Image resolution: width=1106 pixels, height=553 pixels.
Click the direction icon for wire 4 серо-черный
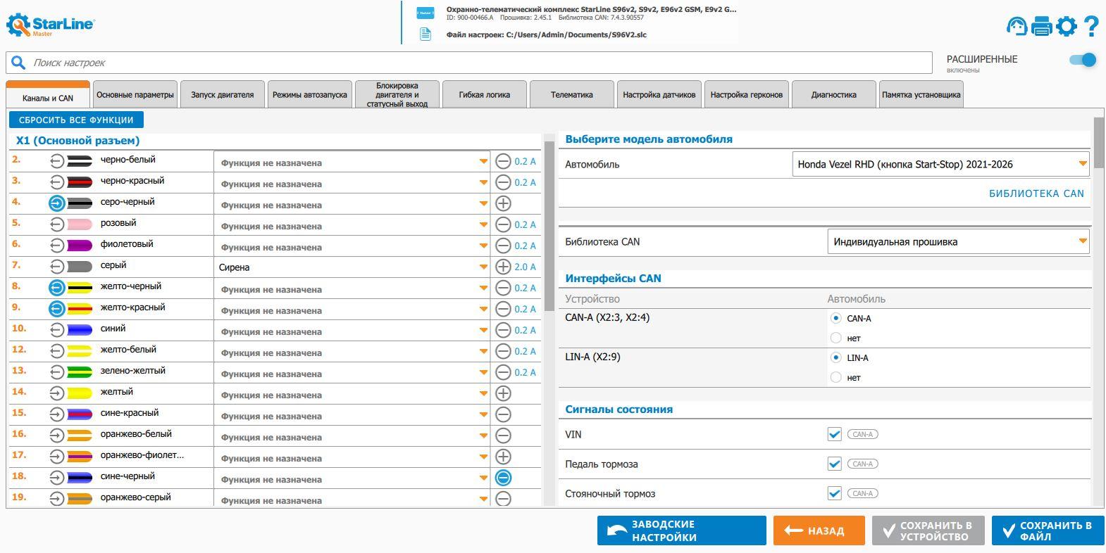(x=57, y=203)
